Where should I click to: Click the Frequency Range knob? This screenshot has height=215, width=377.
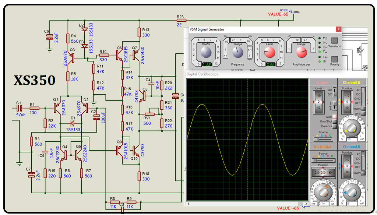pyautogui.click(x=237, y=52)
